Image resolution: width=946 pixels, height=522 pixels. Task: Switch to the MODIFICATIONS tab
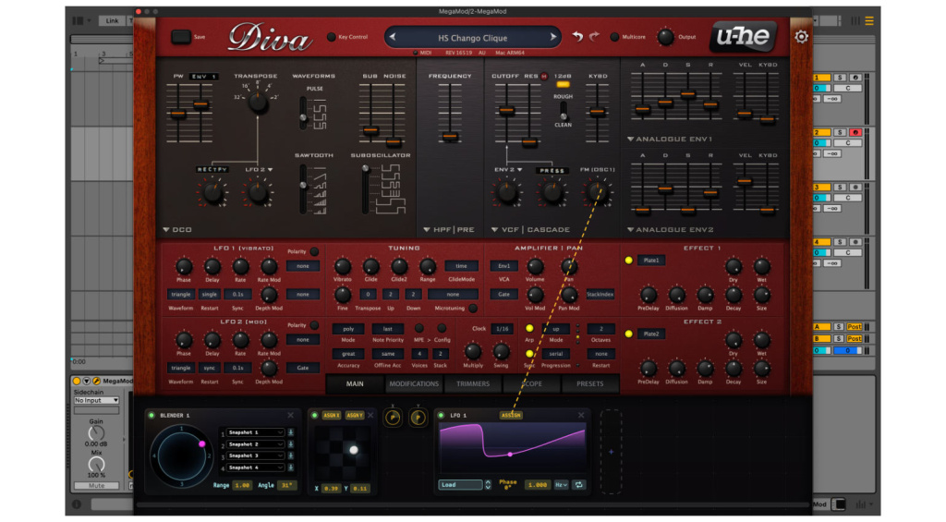(x=414, y=383)
